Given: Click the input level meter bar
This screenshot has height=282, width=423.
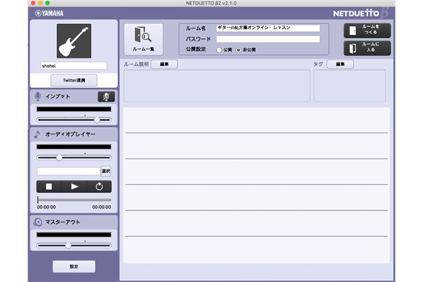Looking at the screenshot, I should pyautogui.click(x=74, y=109).
